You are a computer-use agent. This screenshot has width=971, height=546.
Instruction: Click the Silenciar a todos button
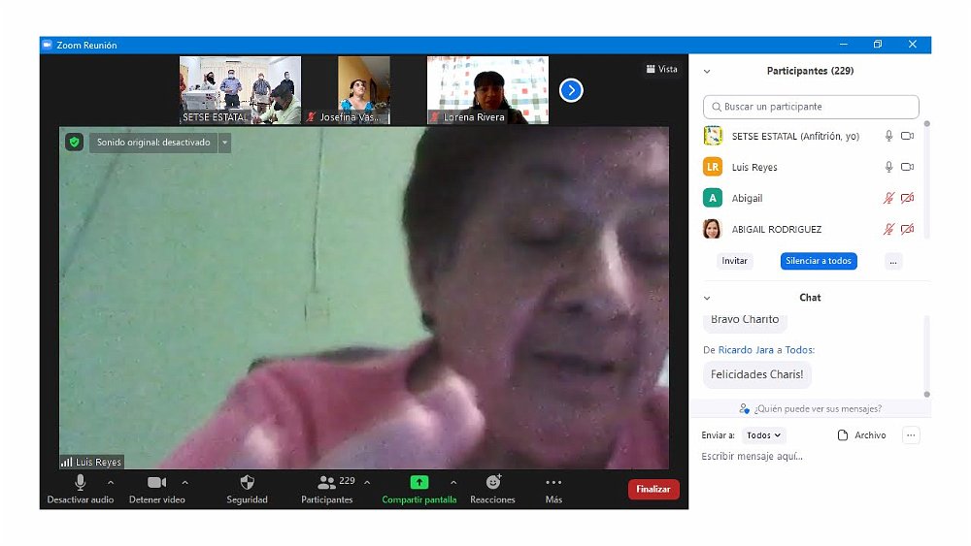click(818, 261)
